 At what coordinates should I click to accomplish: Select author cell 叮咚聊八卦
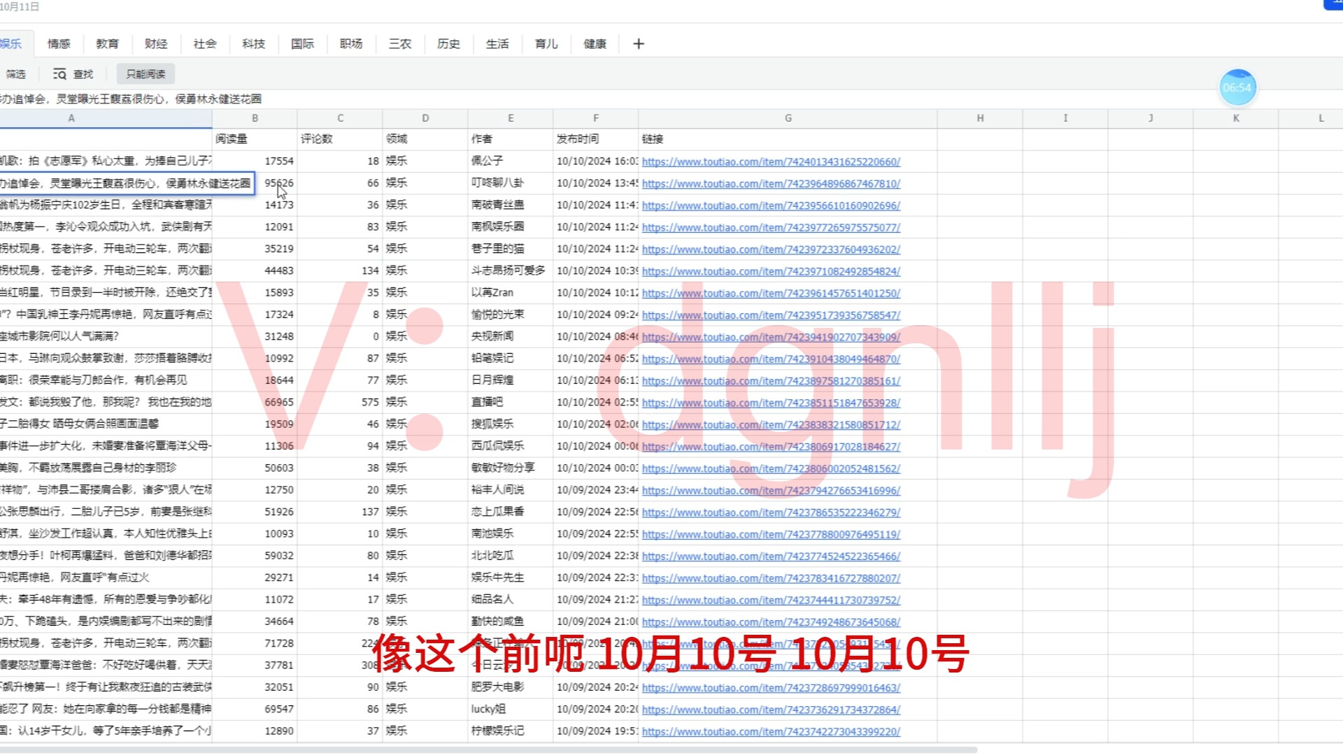[x=511, y=182]
